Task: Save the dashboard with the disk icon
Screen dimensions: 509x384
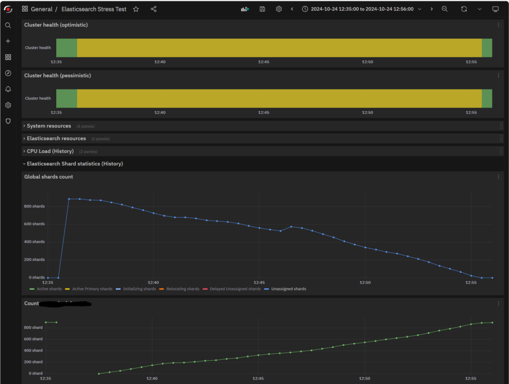Action: [x=262, y=9]
